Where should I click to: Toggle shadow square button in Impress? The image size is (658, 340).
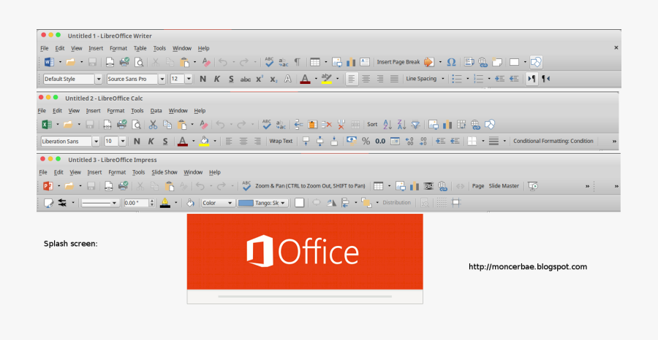(299, 203)
